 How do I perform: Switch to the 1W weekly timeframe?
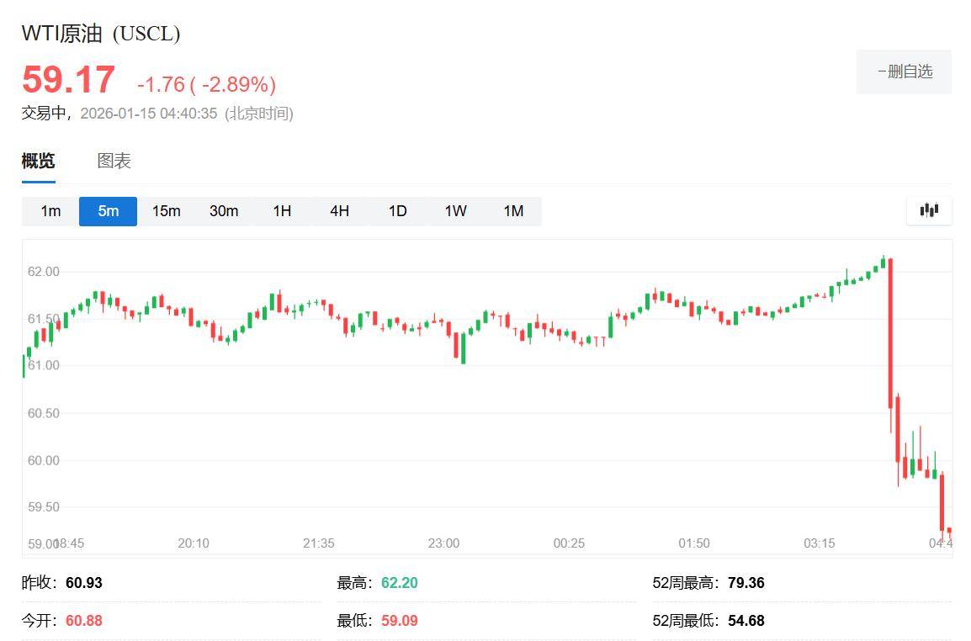coord(455,211)
